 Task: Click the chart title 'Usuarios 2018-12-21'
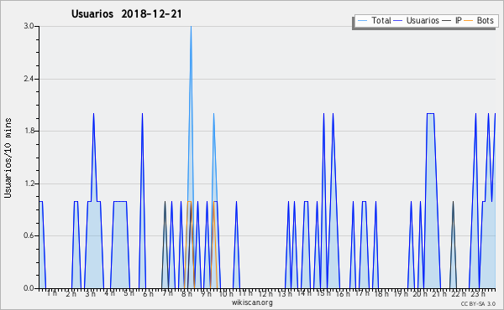click(126, 13)
